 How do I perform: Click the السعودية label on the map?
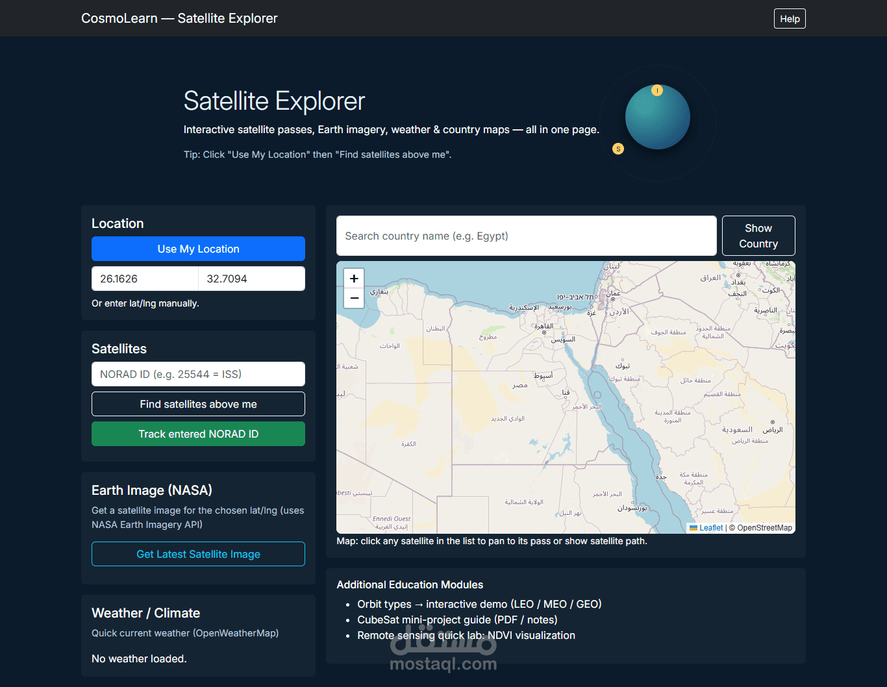click(737, 430)
